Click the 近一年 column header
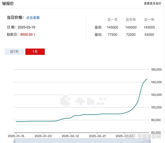Image resolution: width=165 pixels, height=143 pixels. tap(149, 19)
